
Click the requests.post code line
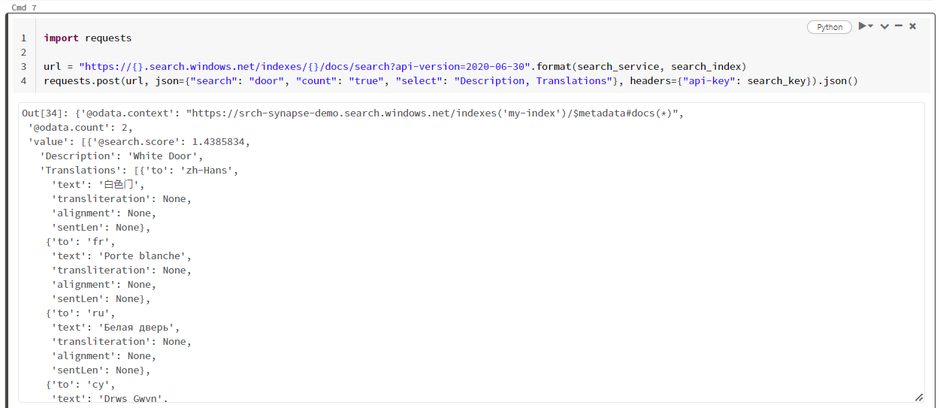pyautogui.click(x=451, y=80)
